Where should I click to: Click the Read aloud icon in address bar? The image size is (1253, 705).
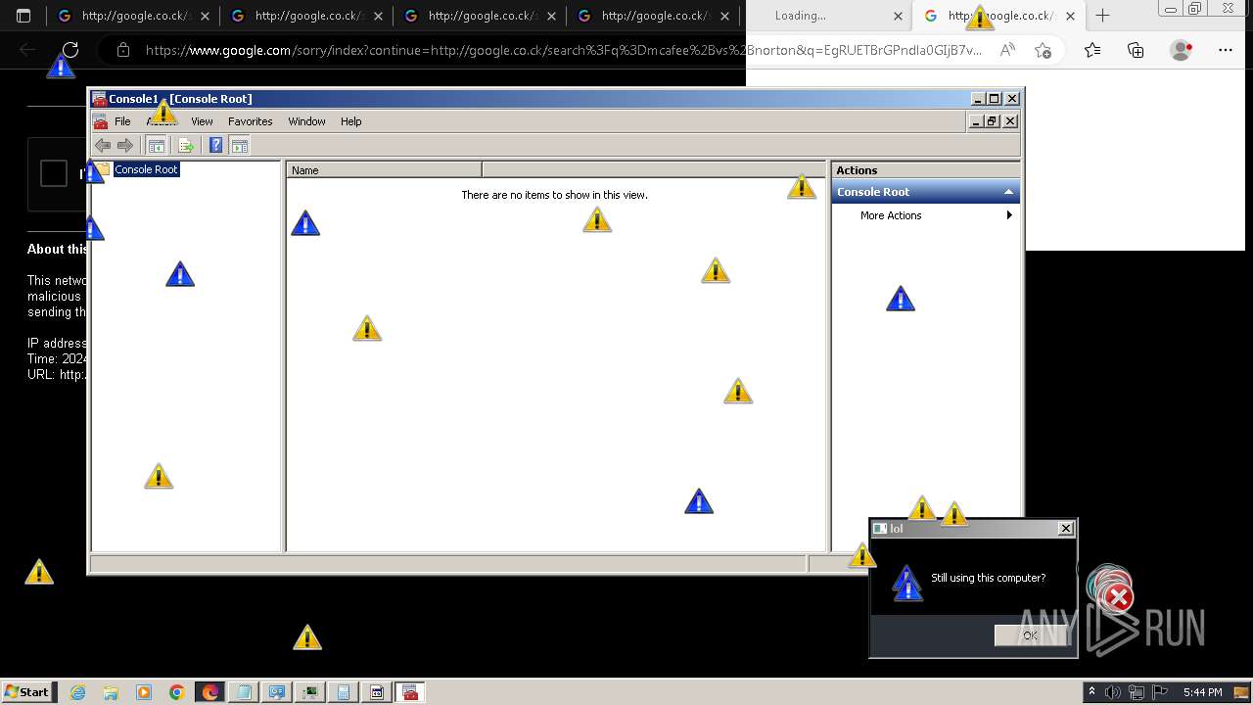[1007, 50]
